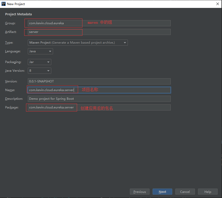Click the Packaging dropdown arrow
The image size is (222, 198).
48,62
